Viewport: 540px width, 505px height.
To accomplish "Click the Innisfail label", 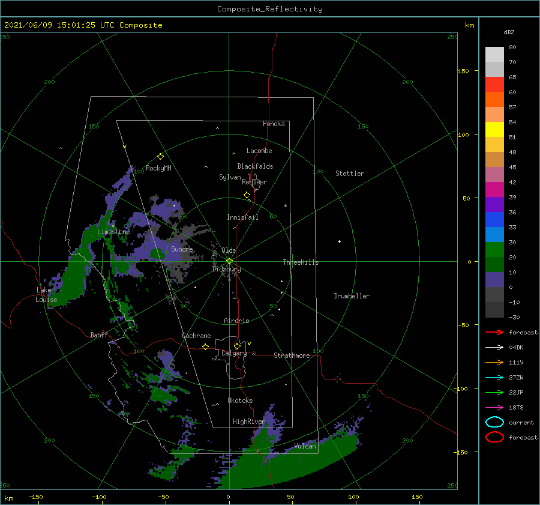I will [242, 217].
